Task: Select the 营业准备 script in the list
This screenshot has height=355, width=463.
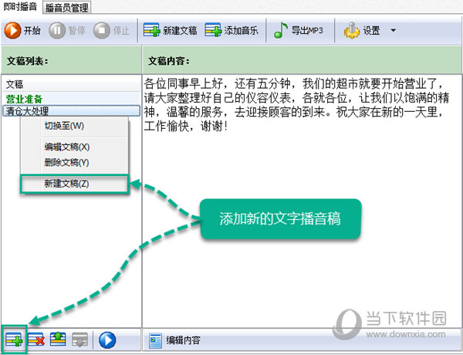Action: pos(71,99)
